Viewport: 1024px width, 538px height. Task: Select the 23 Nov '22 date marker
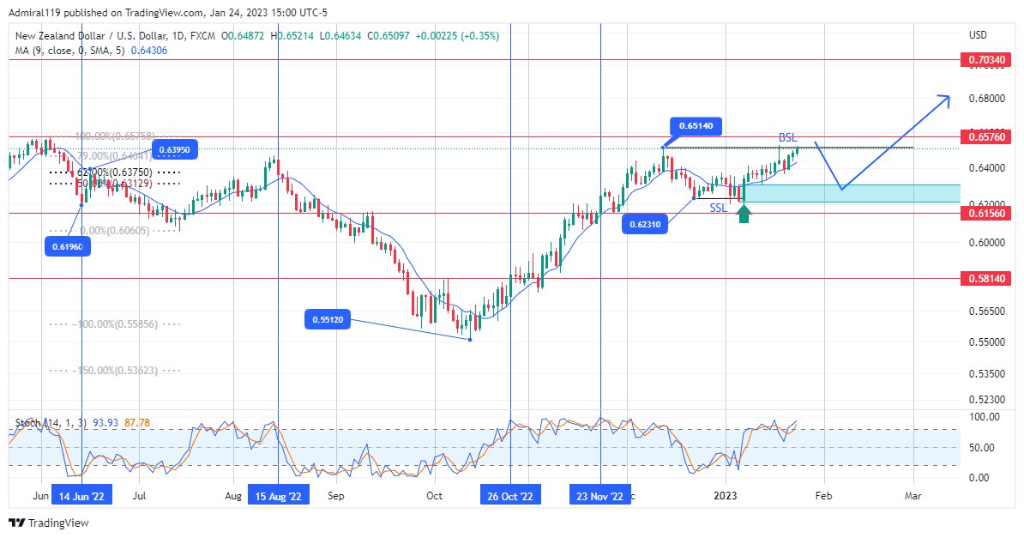click(x=600, y=496)
